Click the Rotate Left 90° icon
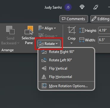Screen dimensions: 110x108 [44, 60]
